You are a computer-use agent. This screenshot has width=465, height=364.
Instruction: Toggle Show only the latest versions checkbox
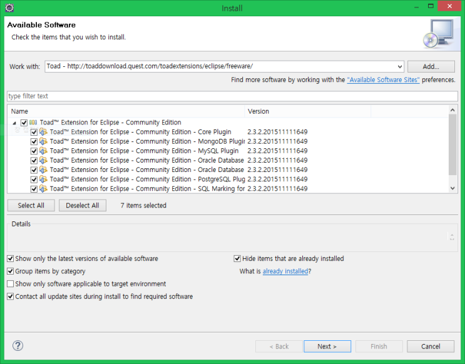tap(11, 259)
